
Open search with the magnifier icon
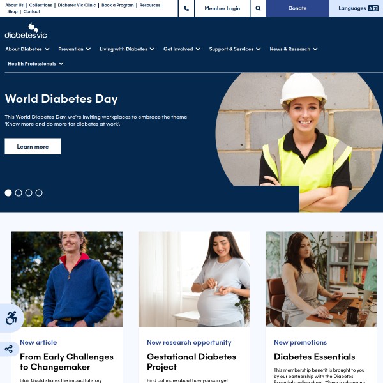tap(258, 8)
